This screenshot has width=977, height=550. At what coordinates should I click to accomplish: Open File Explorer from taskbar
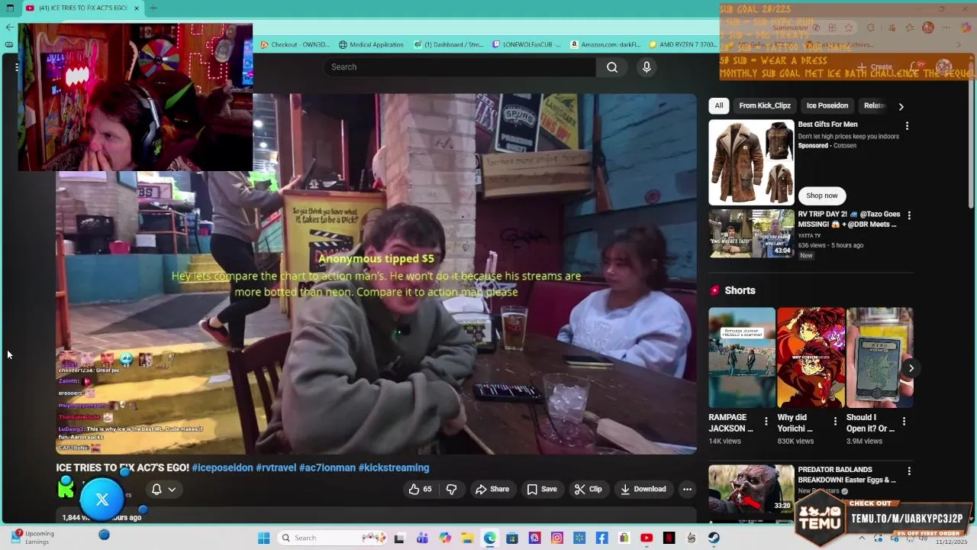(467, 538)
